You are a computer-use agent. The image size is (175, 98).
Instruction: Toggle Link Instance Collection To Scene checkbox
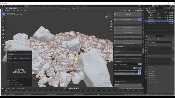[x=8, y=85]
